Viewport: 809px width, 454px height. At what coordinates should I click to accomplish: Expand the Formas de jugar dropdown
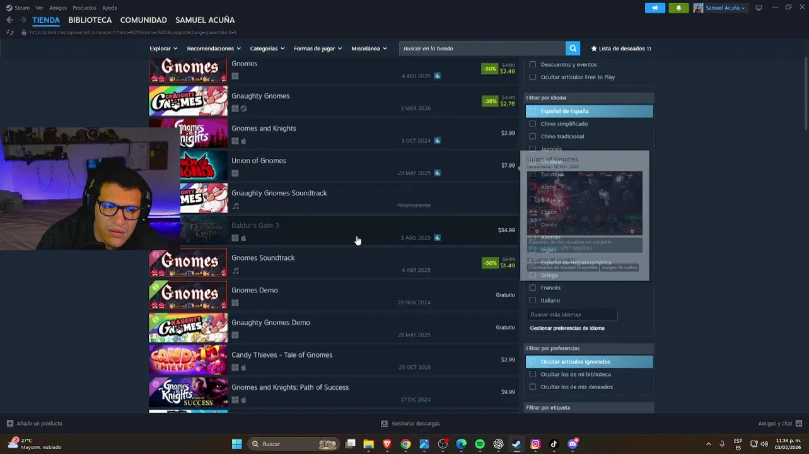pyautogui.click(x=318, y=49)
